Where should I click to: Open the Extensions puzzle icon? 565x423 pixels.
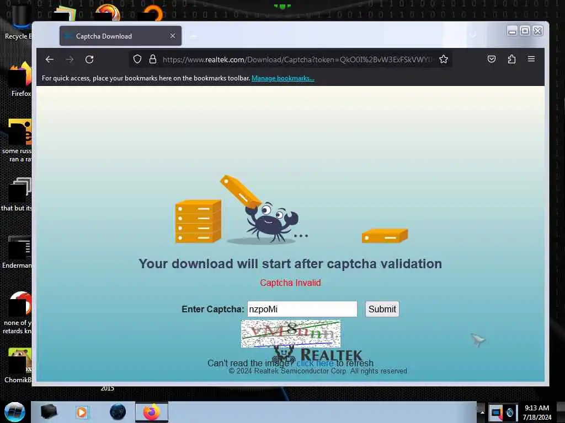point(511,59)
